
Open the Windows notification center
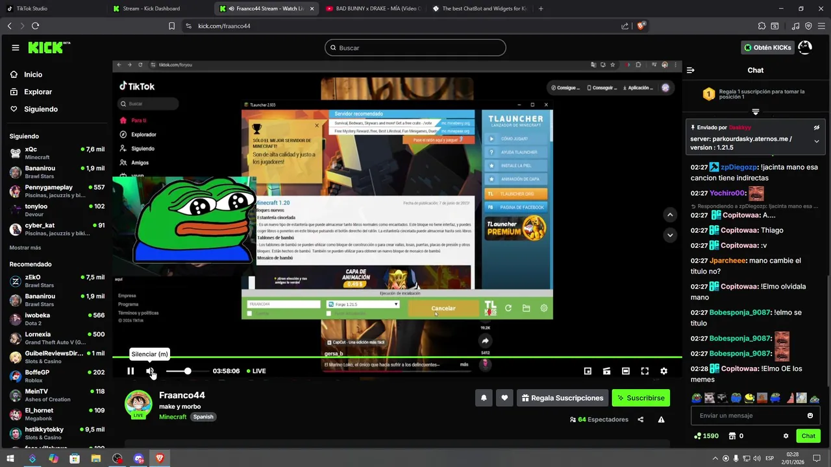817,459
